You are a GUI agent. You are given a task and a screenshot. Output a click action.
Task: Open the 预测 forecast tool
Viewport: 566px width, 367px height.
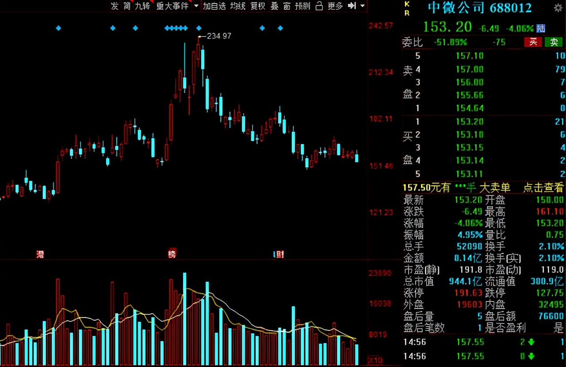[x=302, y=6]
